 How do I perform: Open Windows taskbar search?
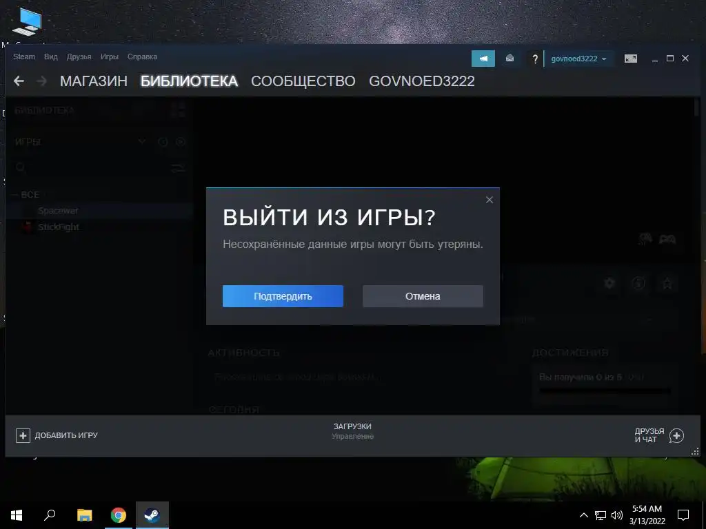50,515
